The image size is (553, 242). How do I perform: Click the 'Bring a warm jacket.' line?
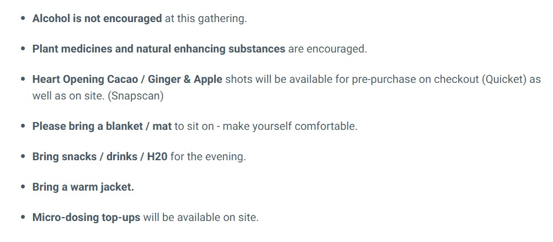click(x=83, y=187)
